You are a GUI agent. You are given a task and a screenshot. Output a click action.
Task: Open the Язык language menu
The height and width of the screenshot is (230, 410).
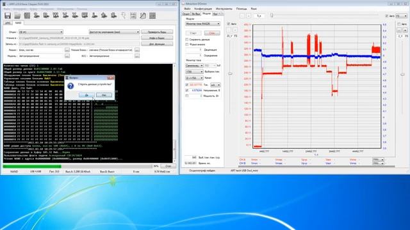pyautogui.click(x=254, y=8)
